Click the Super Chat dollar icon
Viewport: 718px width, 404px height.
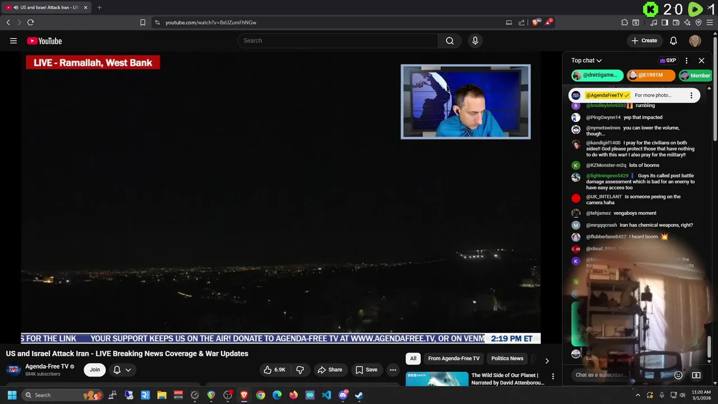pyautogui.click(x=696, y=375)
